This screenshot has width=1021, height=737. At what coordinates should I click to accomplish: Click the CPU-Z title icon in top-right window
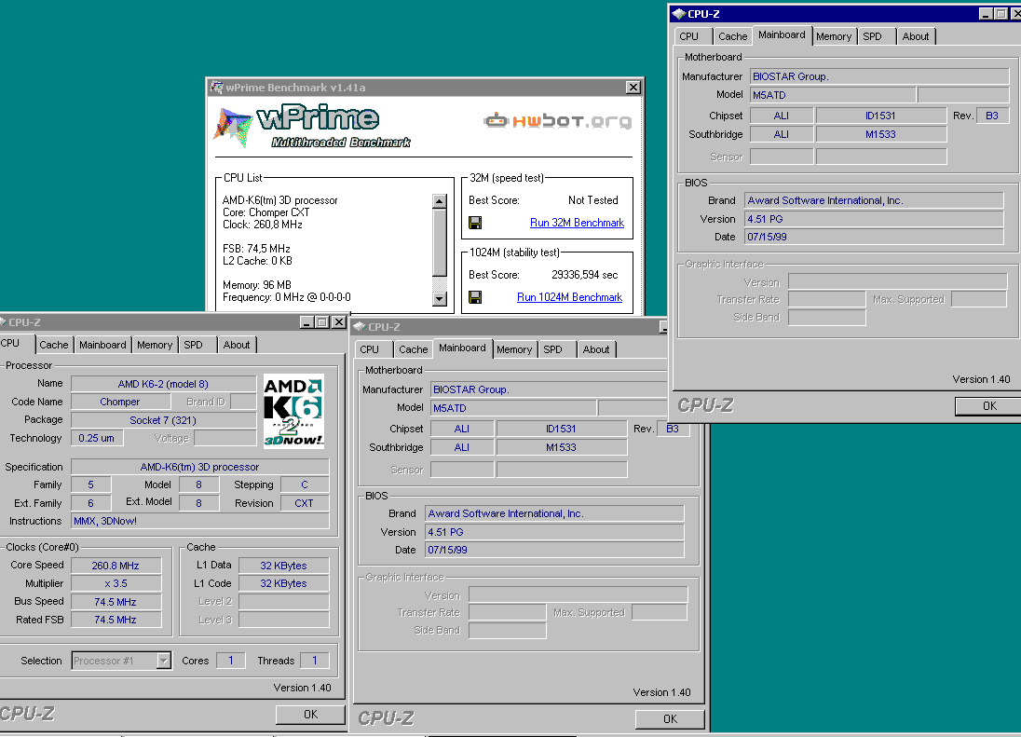679,14
